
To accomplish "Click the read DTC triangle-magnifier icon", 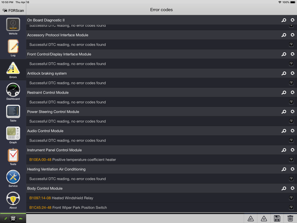I will tap(251, 218).
